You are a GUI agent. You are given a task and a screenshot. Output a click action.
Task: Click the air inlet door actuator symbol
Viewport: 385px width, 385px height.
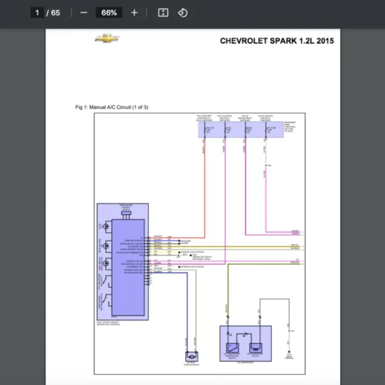[x=191, y=356]
